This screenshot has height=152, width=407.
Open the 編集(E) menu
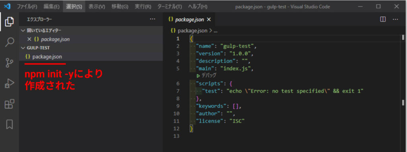(52, 6)
